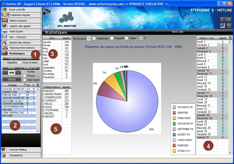This screenshot has width=234, height=164.
Task: Increase the year with the plus button
Action: (x=18, y=73)
